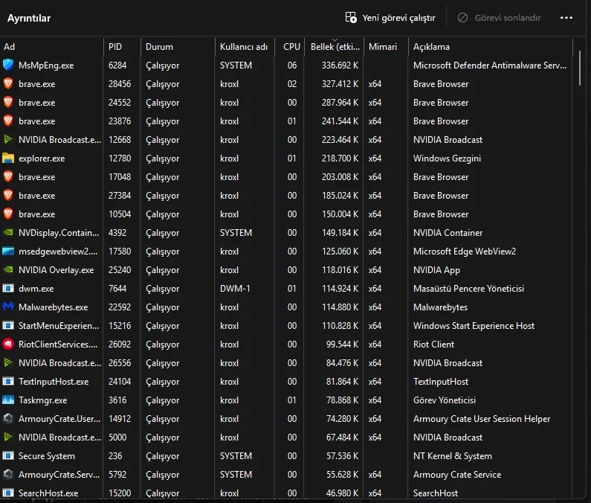Click the StartMenuExperienceHost icon

click(8, 325)
